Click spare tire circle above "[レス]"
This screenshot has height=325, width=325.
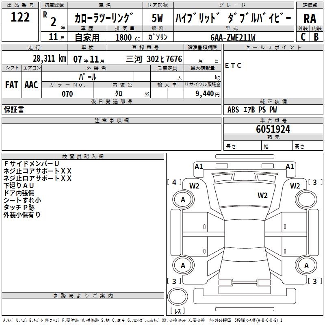click(x=178, y=297)
